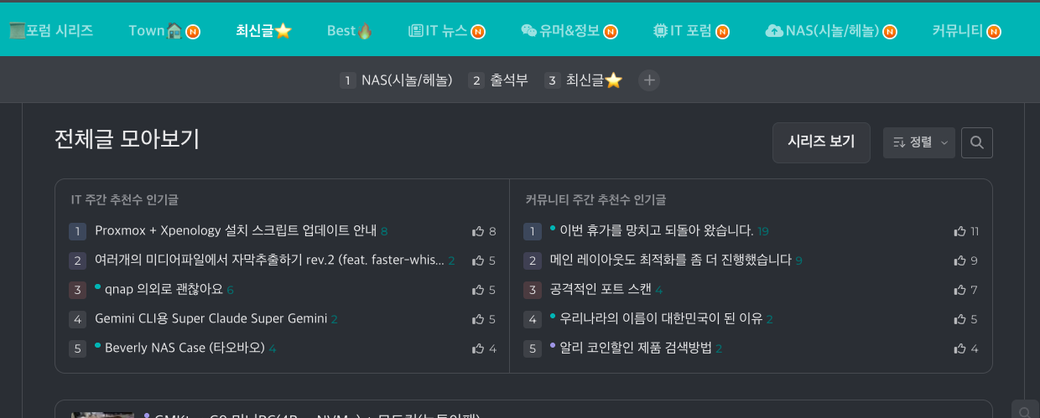The image size is (1040, 418).
Task: Switch to the Best tab
Action: (x=349, y=31)
